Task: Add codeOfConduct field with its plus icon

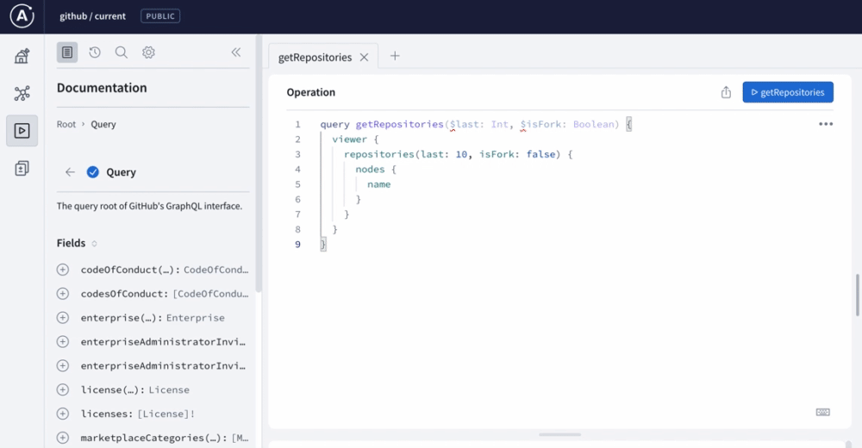Action: [63, 270]
